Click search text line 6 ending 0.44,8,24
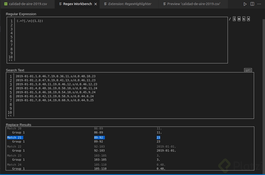 [55, 96]
